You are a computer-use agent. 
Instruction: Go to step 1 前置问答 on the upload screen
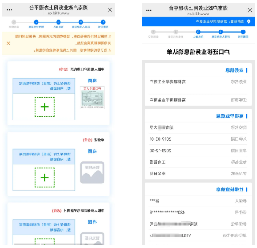[103, 24]
